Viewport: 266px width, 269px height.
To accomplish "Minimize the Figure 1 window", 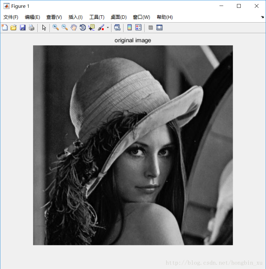I will click(221, 6).
